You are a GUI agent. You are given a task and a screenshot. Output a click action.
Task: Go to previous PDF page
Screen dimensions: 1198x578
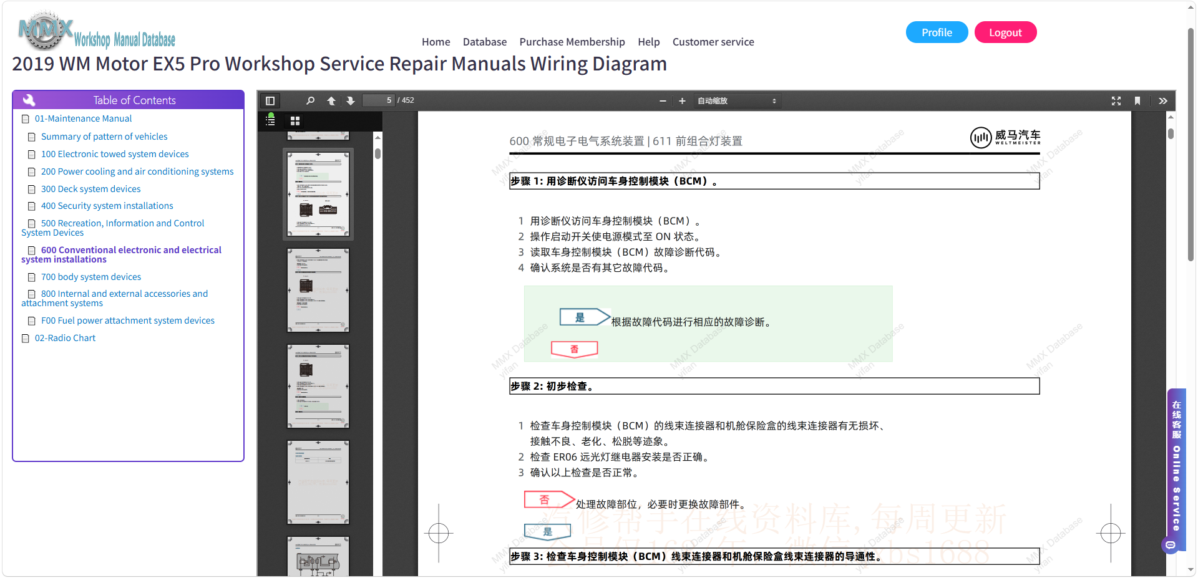point(331,100)
